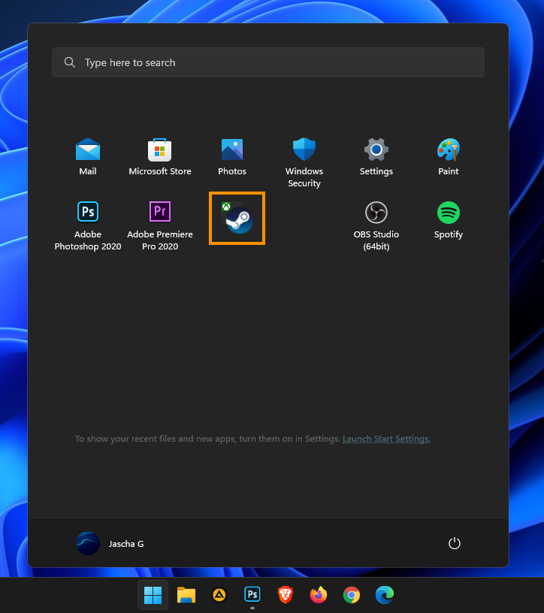Click the Type here to search box
The height and width of the screenshot is (613, 544).
pos(268,62)
